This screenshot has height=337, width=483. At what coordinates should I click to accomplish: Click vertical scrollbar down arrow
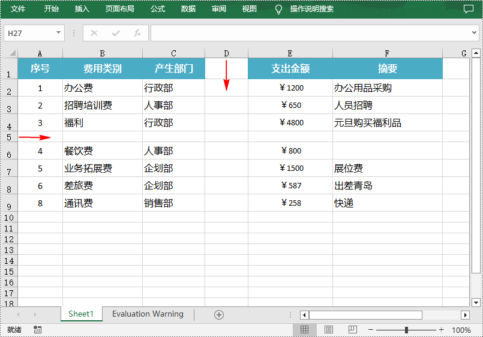(x=476, y=302)
